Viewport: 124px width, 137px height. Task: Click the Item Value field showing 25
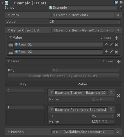85,22
